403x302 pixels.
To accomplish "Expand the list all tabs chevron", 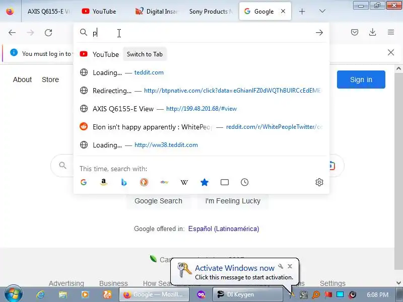I will [x=322, y=11].
